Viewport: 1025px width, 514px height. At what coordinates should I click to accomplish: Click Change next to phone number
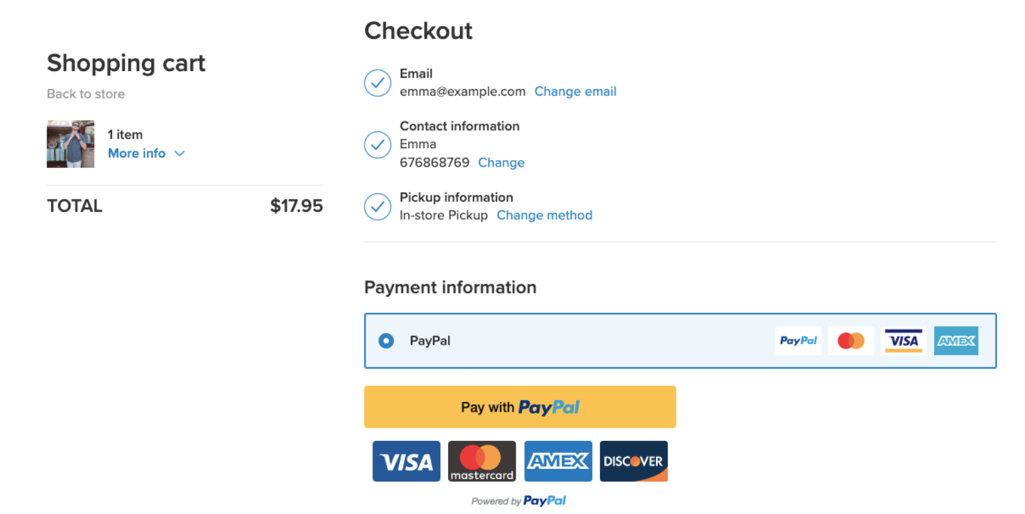pos(501,163)
